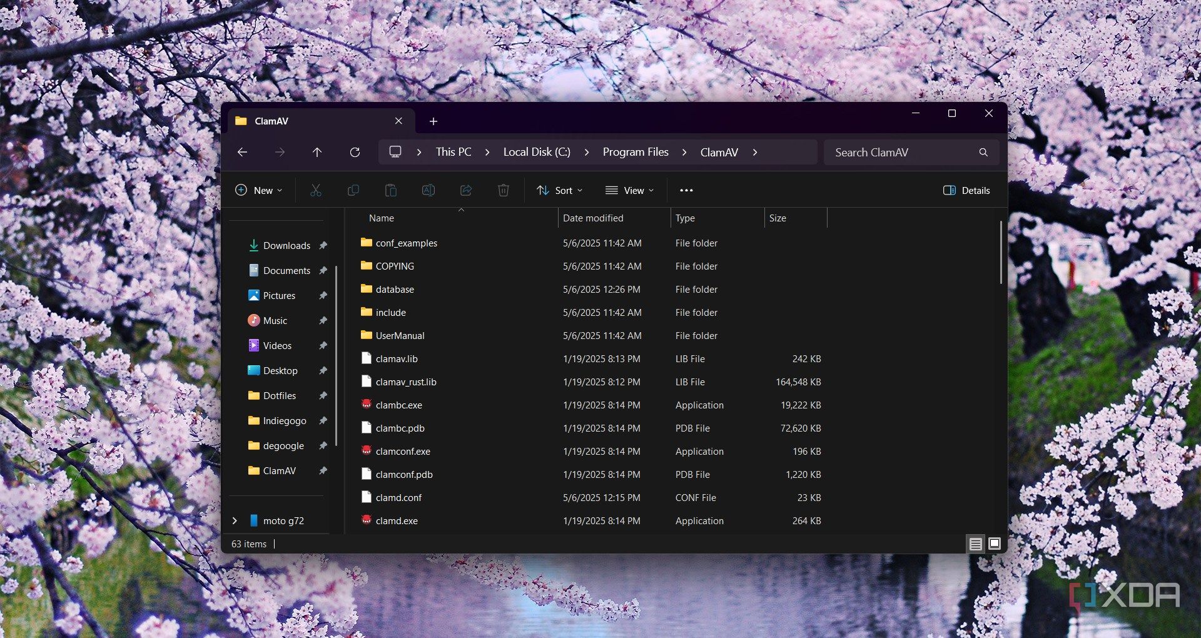
Task: Click the Copy icon in toolbar
Action: click(353, 190)
